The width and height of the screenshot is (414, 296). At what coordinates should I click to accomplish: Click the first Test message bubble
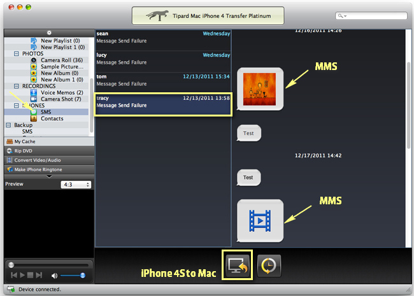click(248, 133)
